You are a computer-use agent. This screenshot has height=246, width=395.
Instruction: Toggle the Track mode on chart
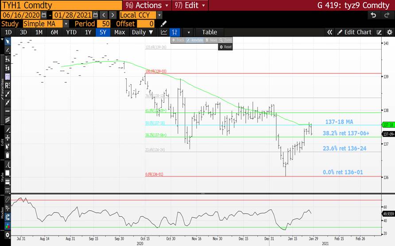[x=178, y=40]
